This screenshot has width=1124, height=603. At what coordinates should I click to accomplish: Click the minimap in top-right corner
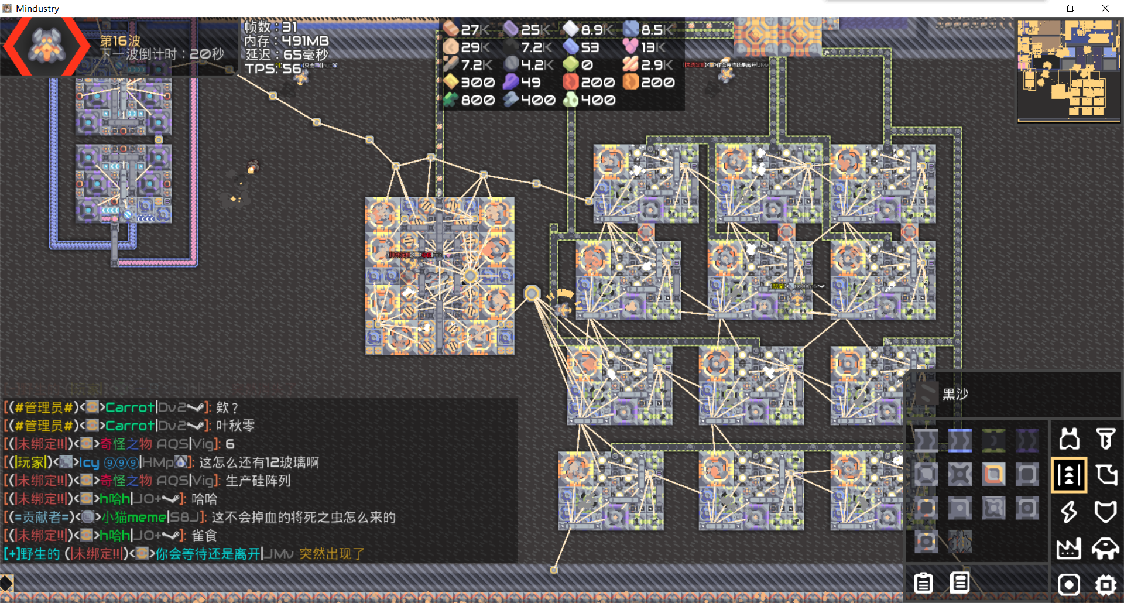1068,70
